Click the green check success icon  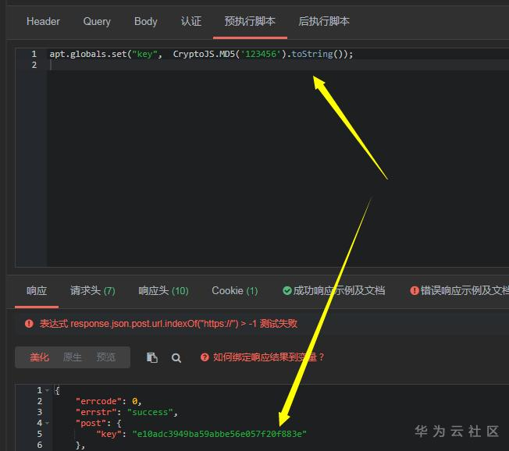click(x=287, y=290)
